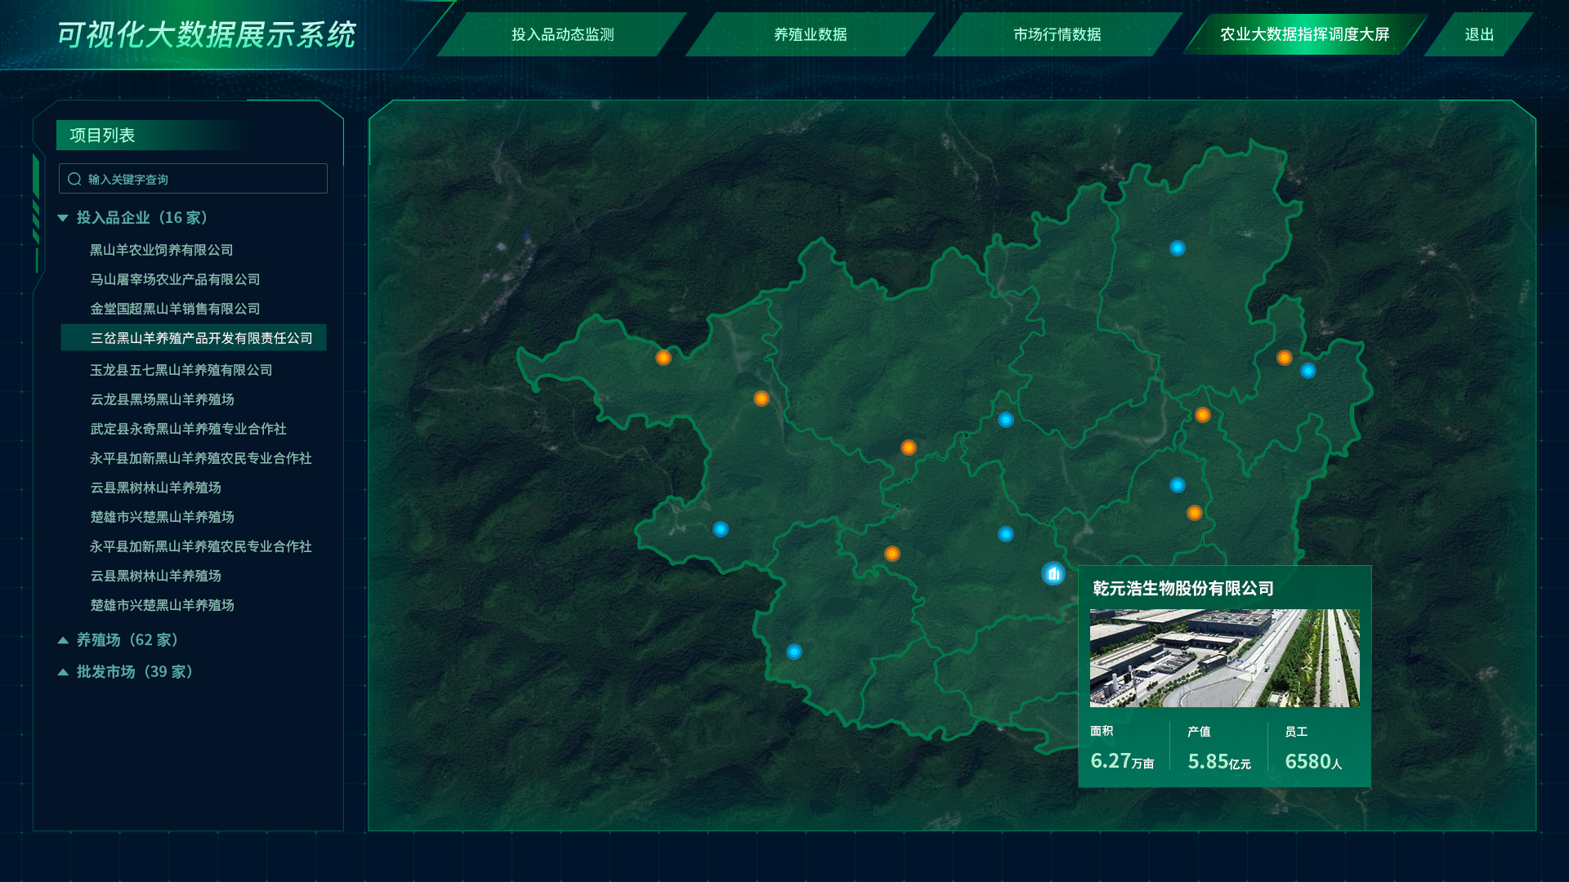Select the orange marker beside the eastern blue marker

pos(1284,357)
